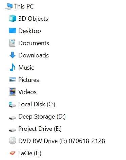Open the Downloads folder label
126x160 pixels.
pos(34,55)
